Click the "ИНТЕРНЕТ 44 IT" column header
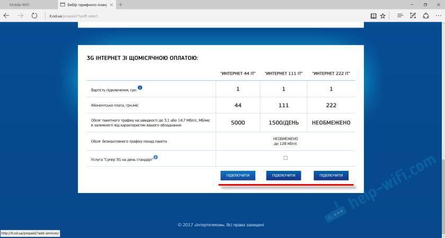This screenshot has height=238, width=445. pos(238,74)
